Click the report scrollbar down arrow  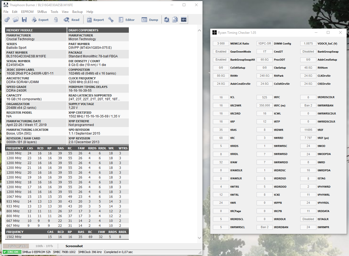199,238
